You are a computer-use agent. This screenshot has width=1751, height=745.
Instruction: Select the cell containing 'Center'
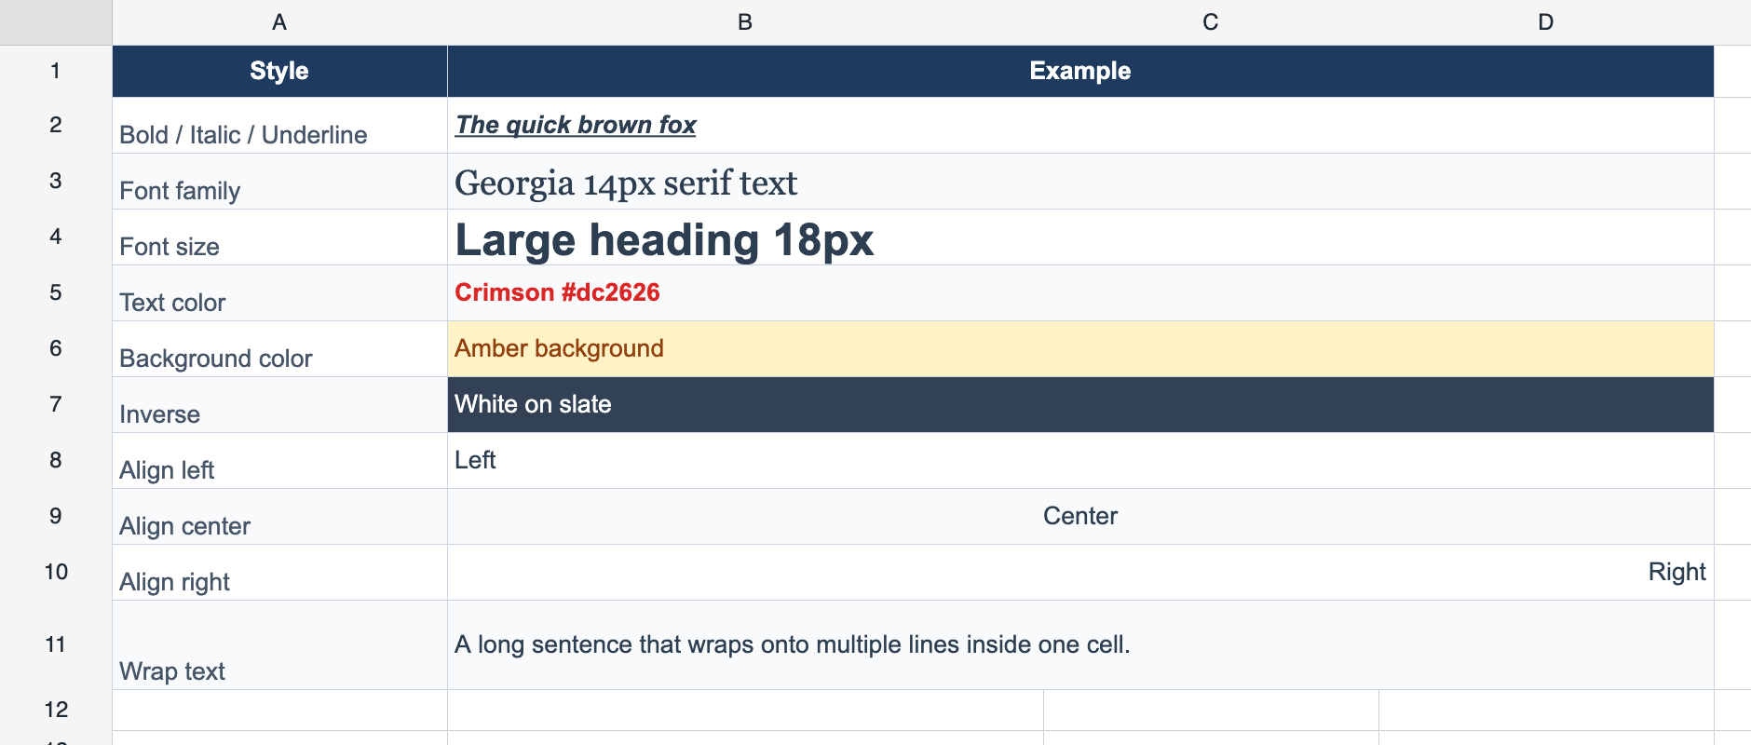point(1080,516)
